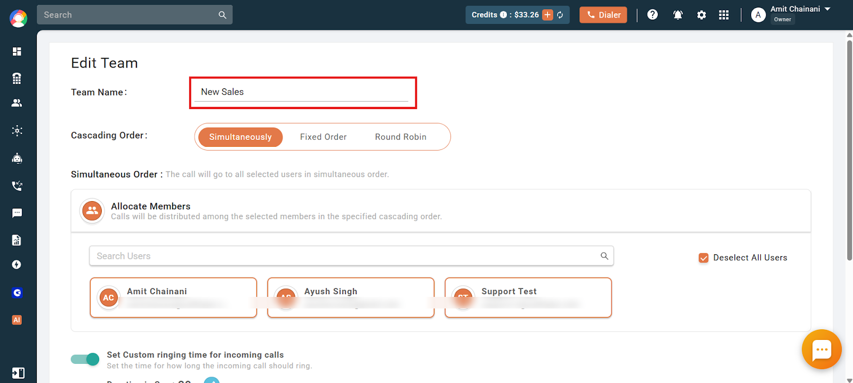Click the Allocate Members title text
This screenshot has height=383, width=853.
click(151, 206)
